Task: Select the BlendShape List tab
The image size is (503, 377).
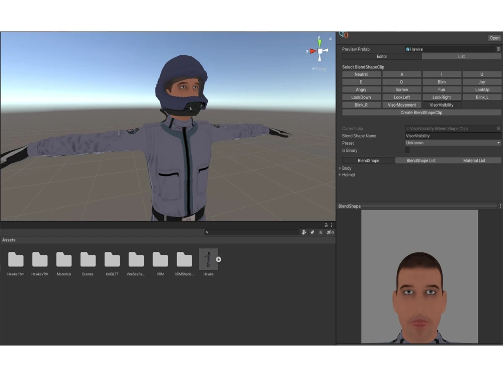Action: [x=421, y=161]
